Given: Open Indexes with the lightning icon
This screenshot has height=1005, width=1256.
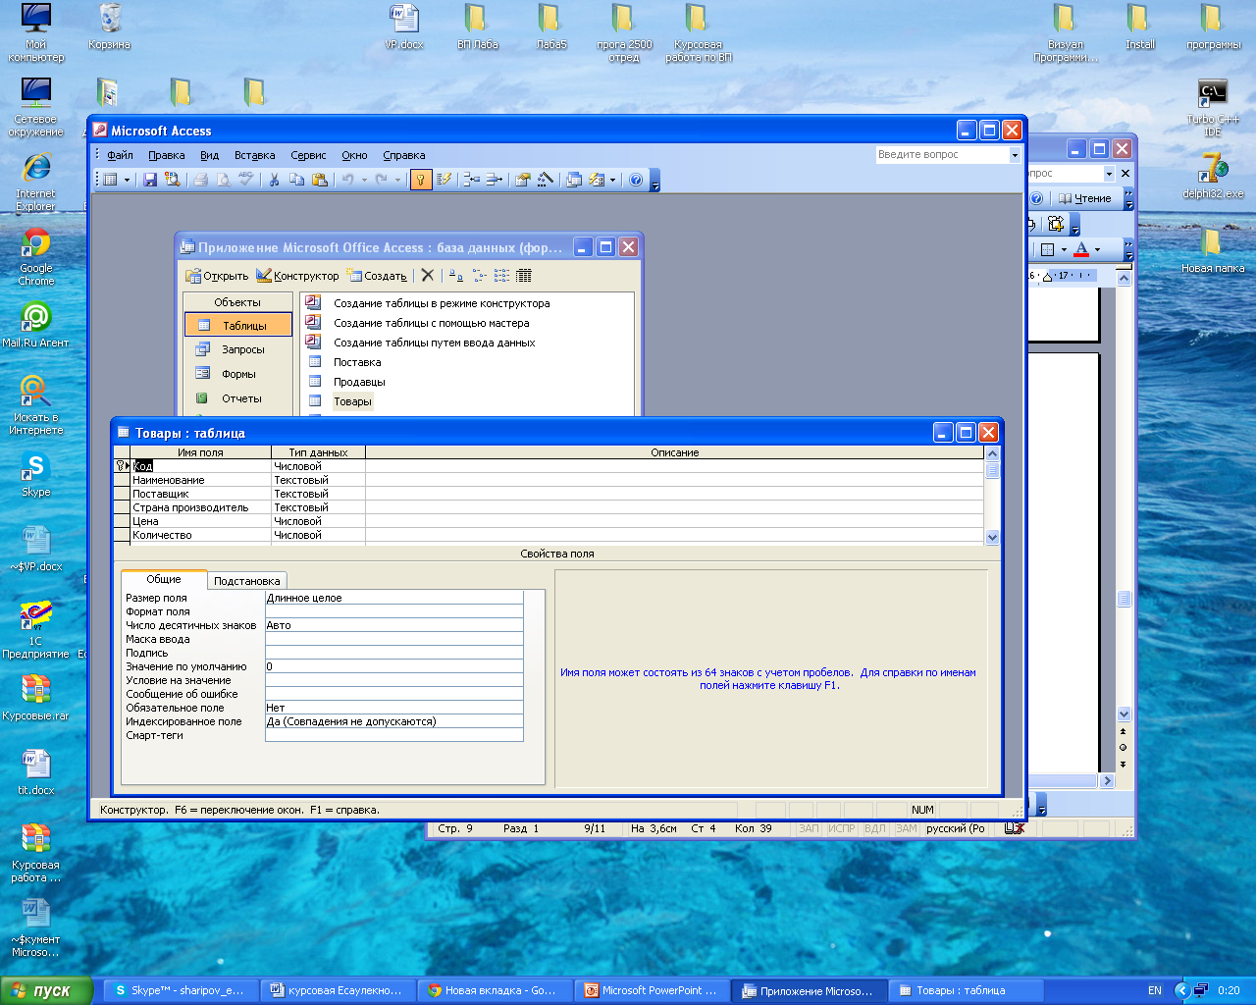Looking at the screenshot, I should 444,180.
